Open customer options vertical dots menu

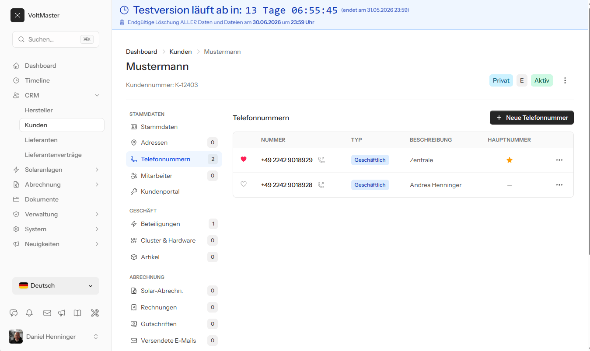(565, 80)
